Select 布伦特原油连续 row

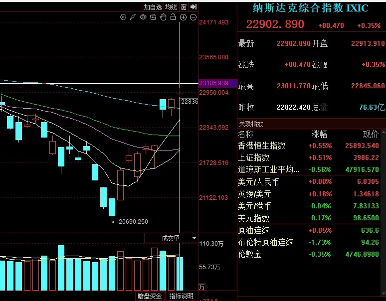coord(309,243)
